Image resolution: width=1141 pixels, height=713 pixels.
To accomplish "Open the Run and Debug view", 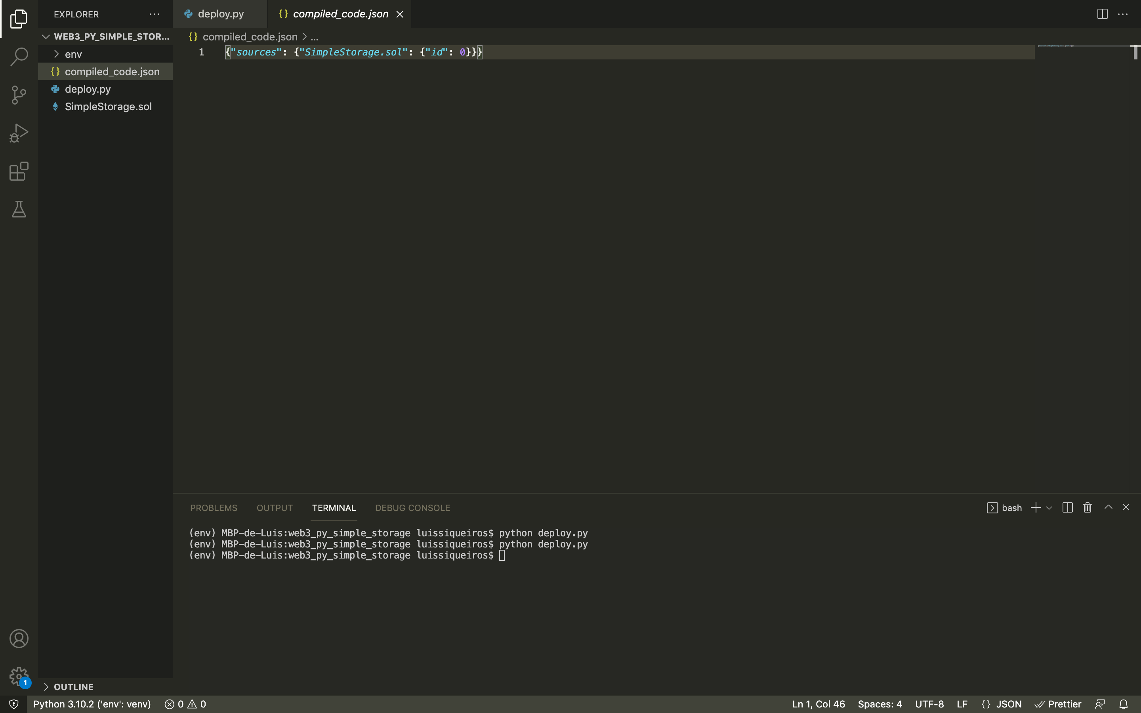I will [19, 133].
